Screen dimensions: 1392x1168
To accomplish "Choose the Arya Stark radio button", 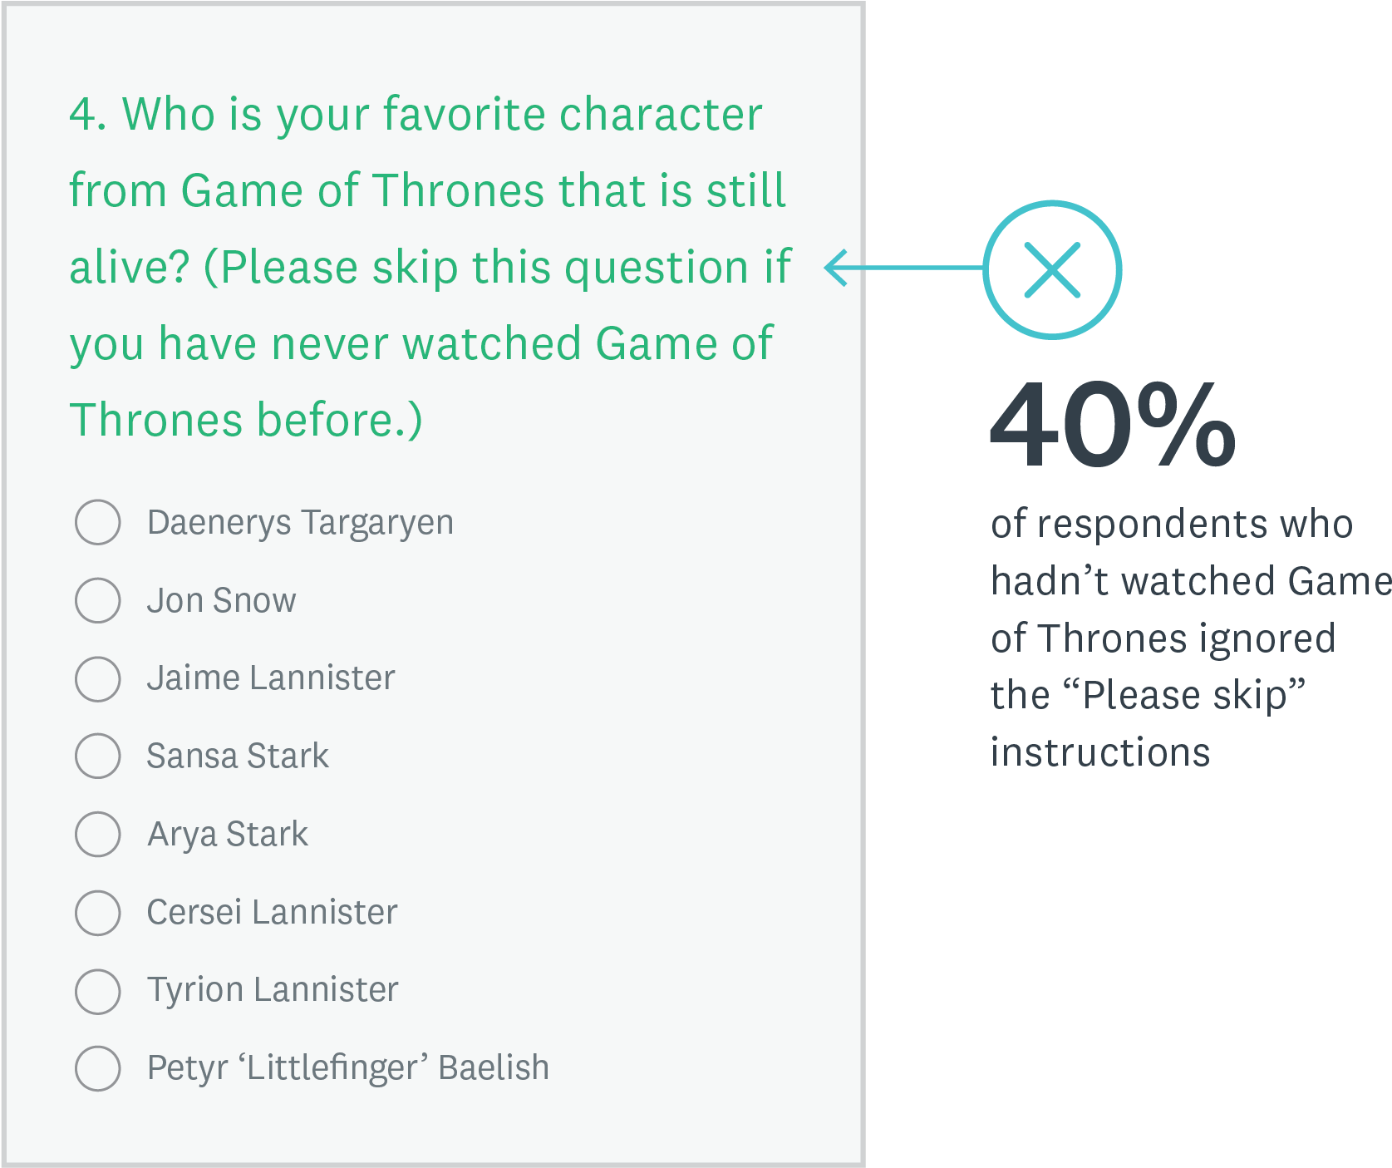I will pyautogui.click(x=98, y=834).
